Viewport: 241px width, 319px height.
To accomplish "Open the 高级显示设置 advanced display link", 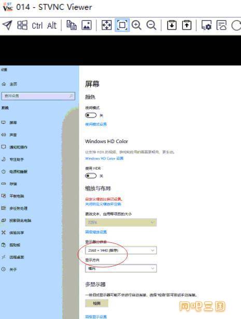I will click(x=96, y=316).
